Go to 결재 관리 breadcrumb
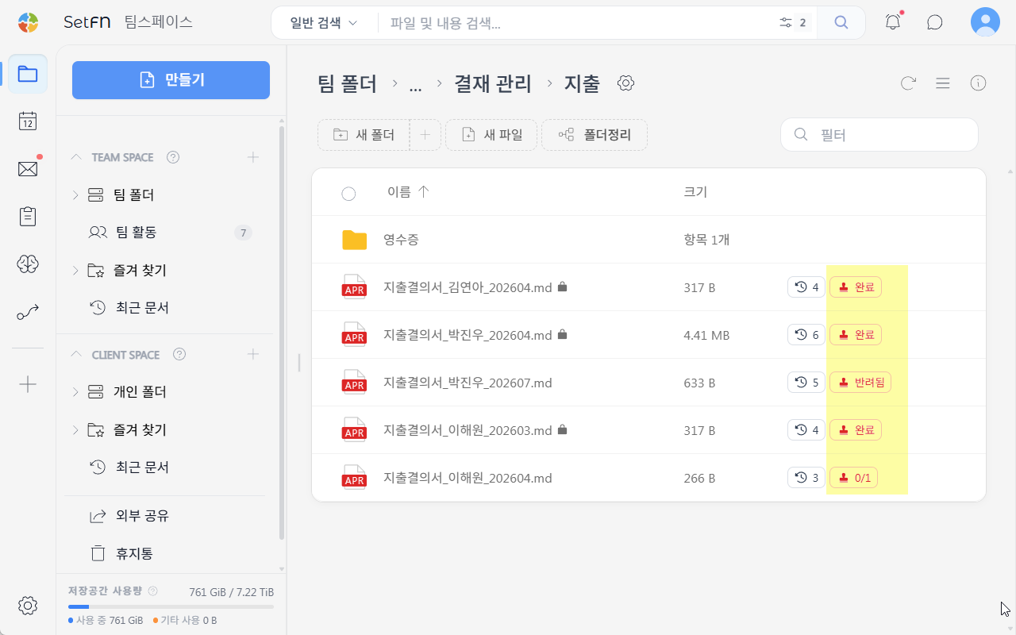1016x635 pixels. point(493,83)
